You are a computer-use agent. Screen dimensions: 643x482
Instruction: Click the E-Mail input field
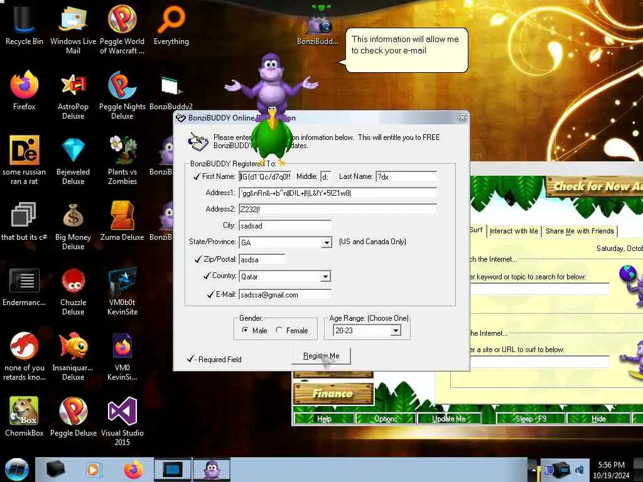(x=284, y=295)
